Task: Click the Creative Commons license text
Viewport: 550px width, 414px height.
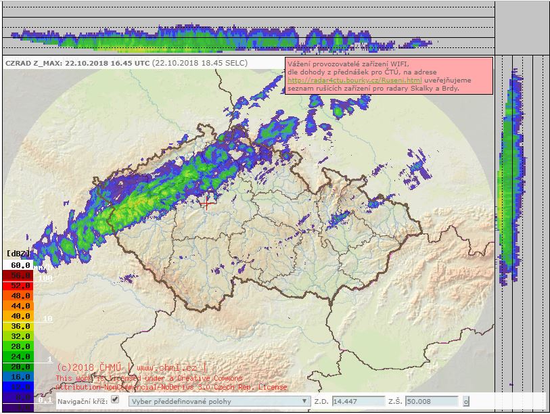Action: (x=171, y=382)
